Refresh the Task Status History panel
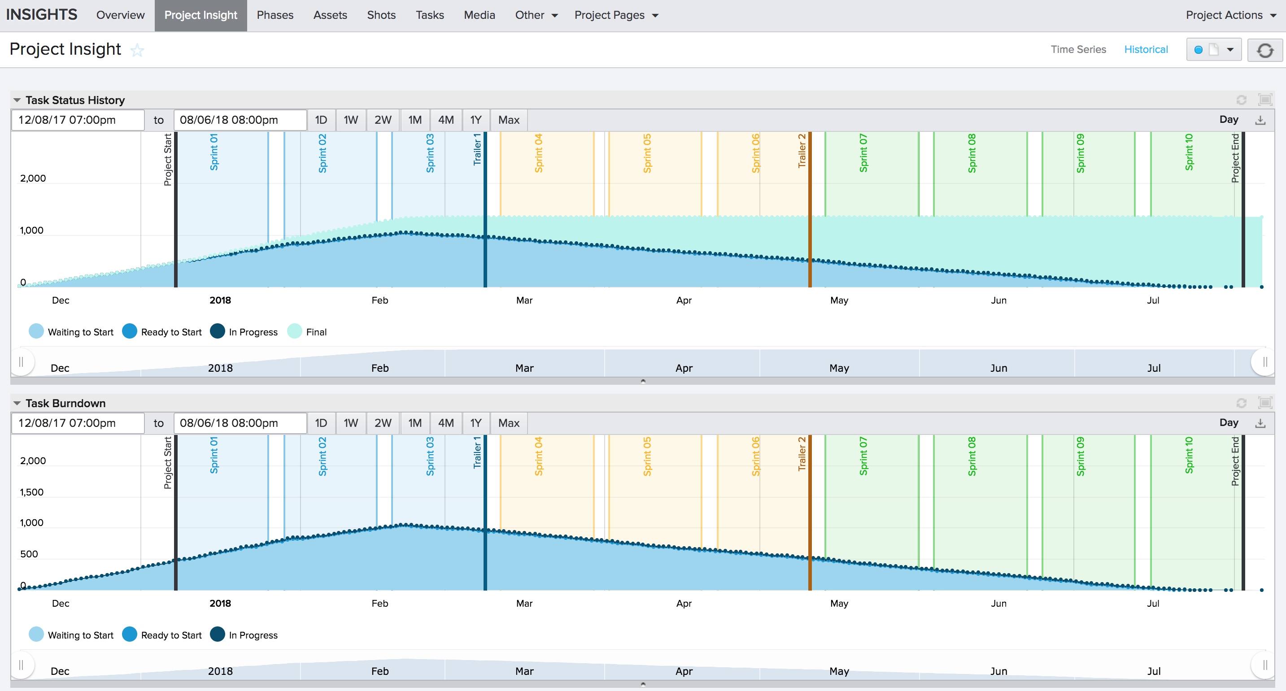Screen dimensions: 1286x691 [x=1241, y=100]
